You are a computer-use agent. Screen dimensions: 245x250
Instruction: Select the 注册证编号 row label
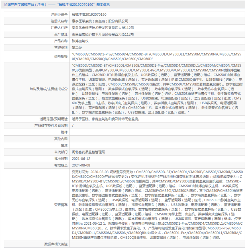point(59,15)
